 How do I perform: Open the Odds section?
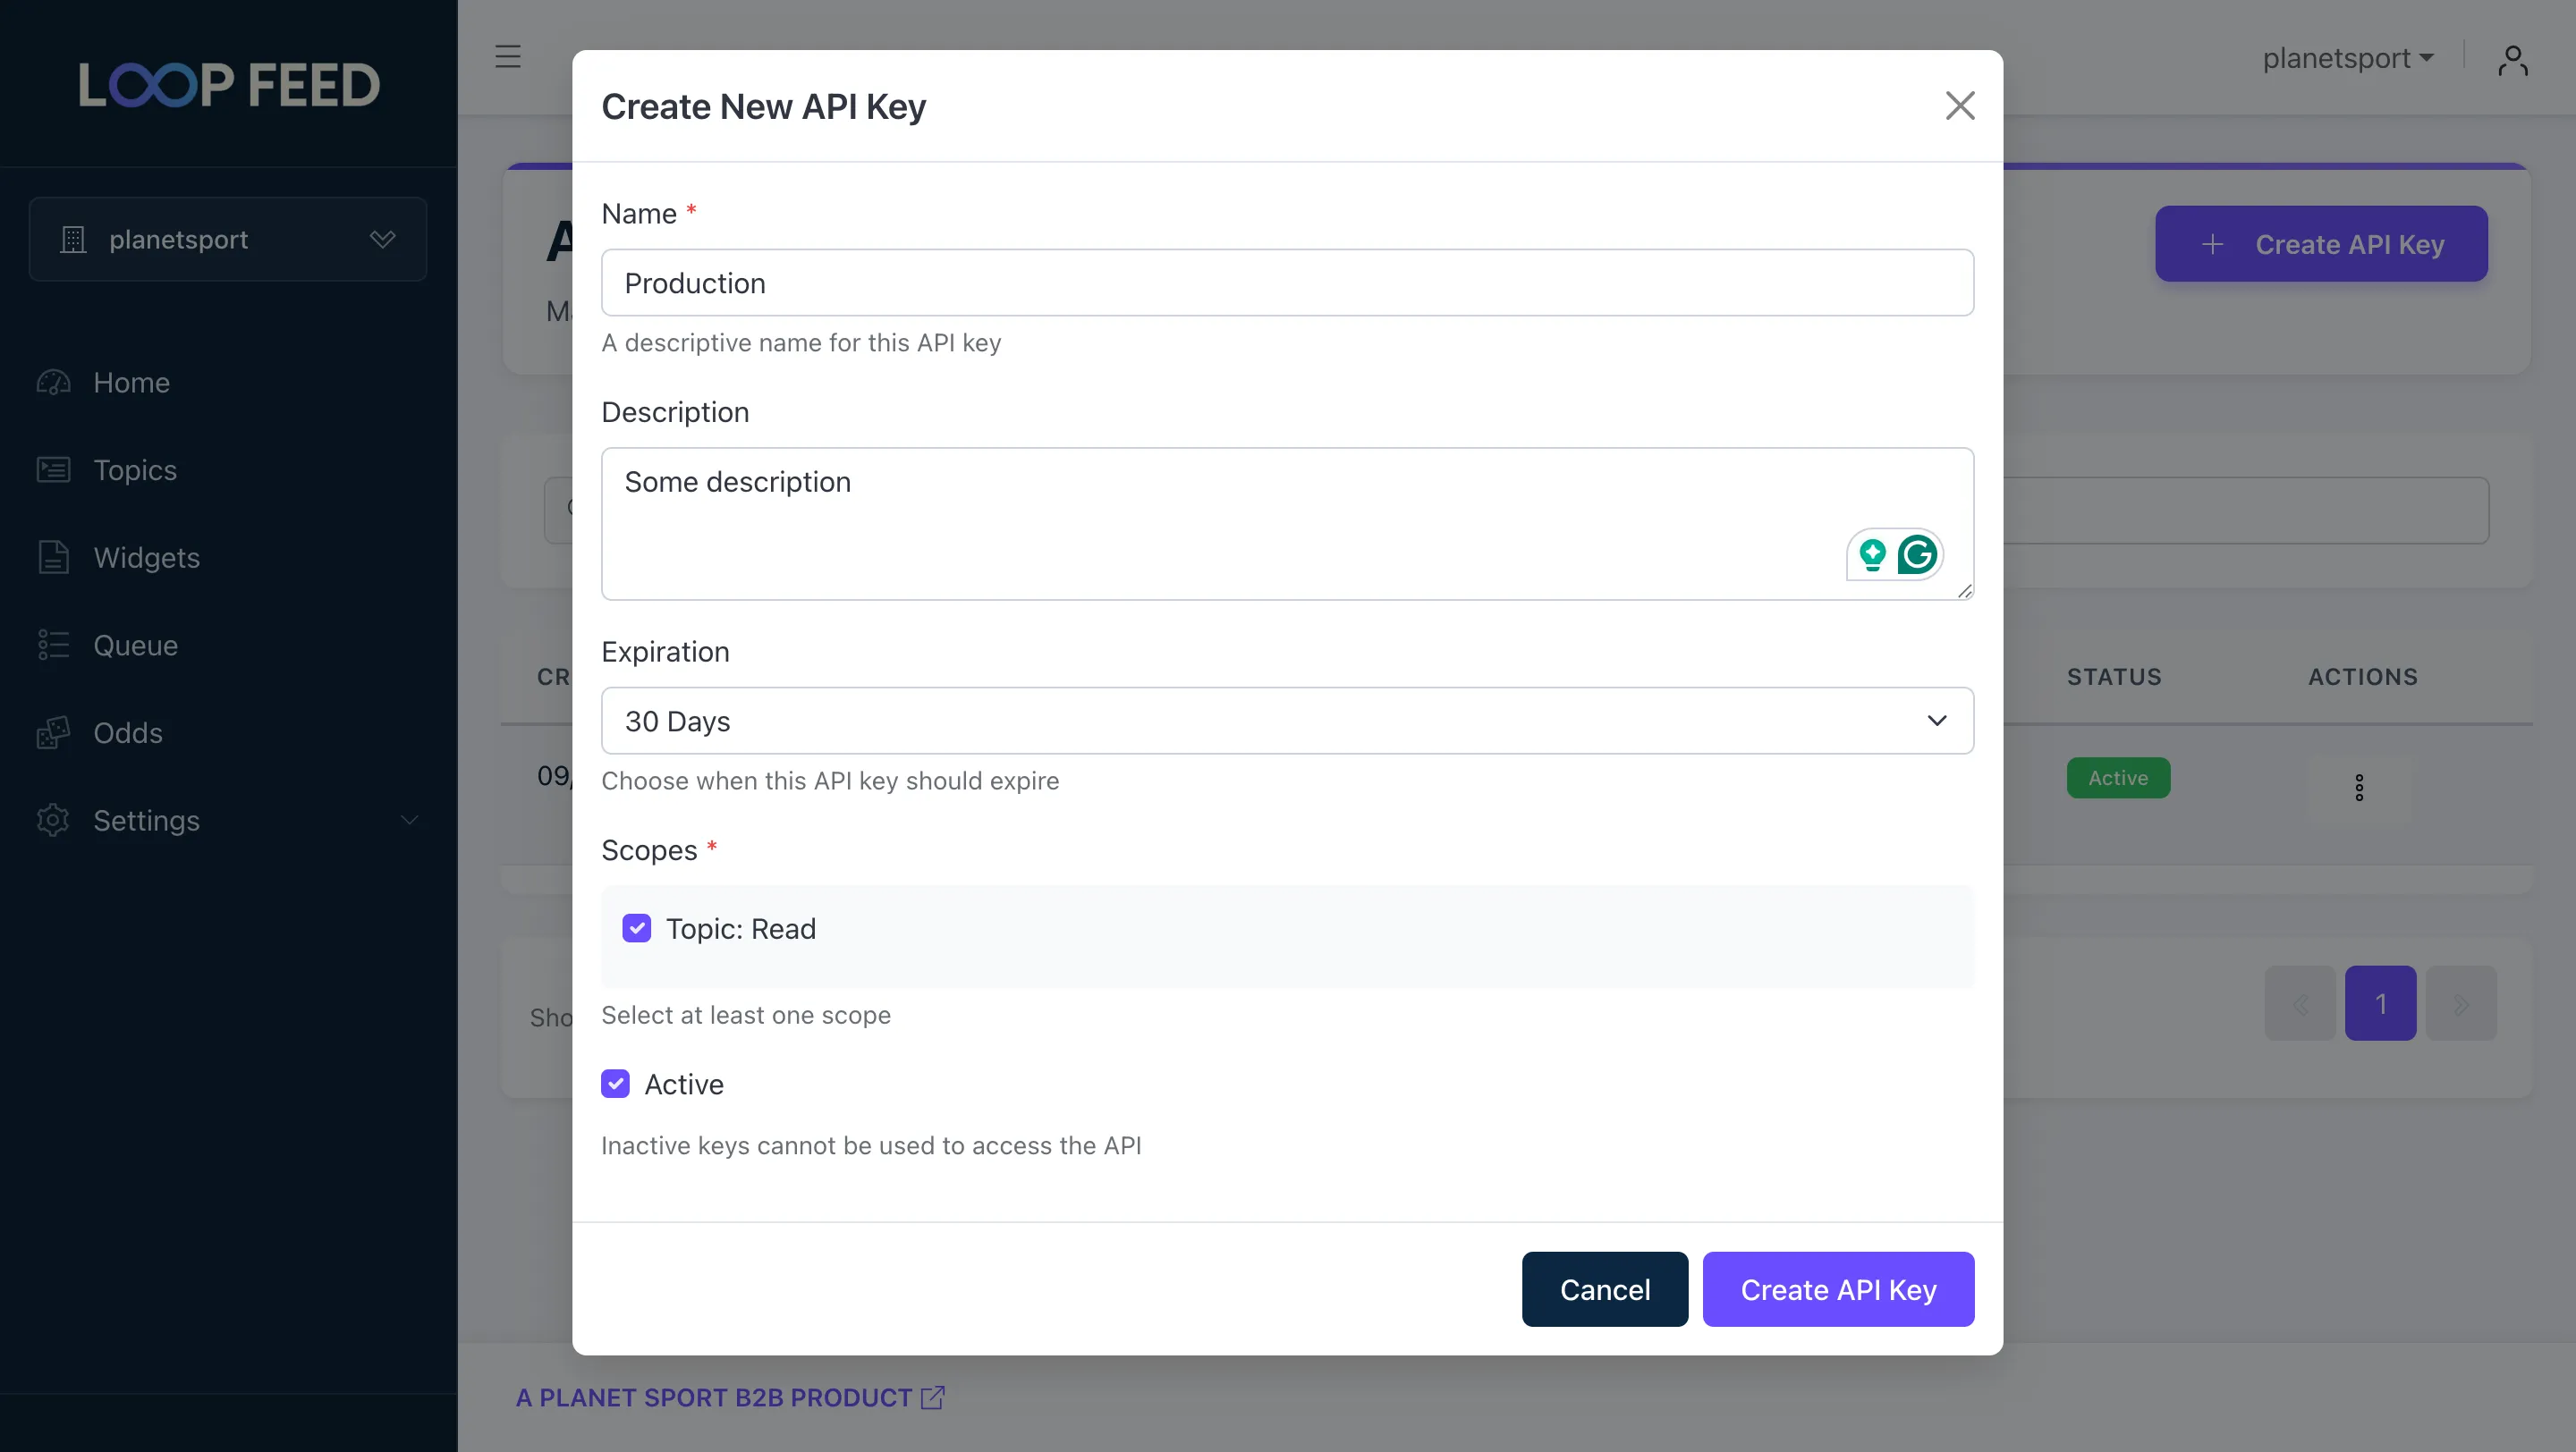[x=128, y=732]
